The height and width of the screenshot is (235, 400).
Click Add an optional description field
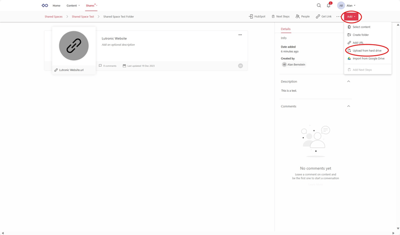[118, 45]
